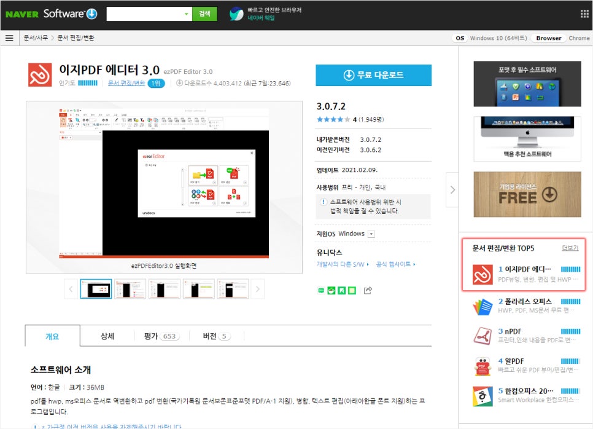Click the external share arrow icon
This screenshot has width=593, height=429.
coord(368,291)
